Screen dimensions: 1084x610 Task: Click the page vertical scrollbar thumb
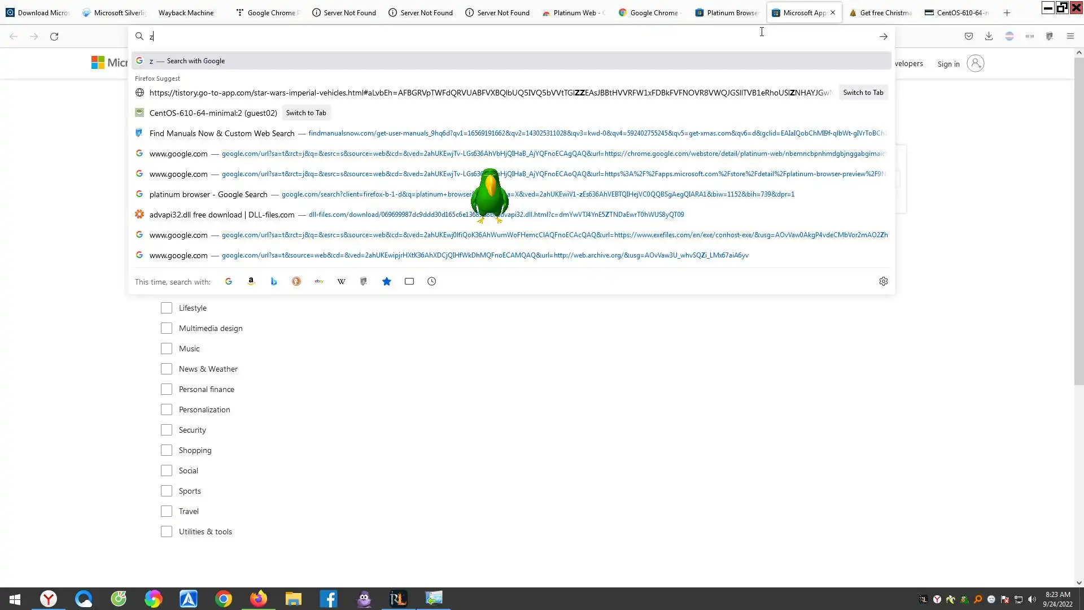(x=1079, y=220)
